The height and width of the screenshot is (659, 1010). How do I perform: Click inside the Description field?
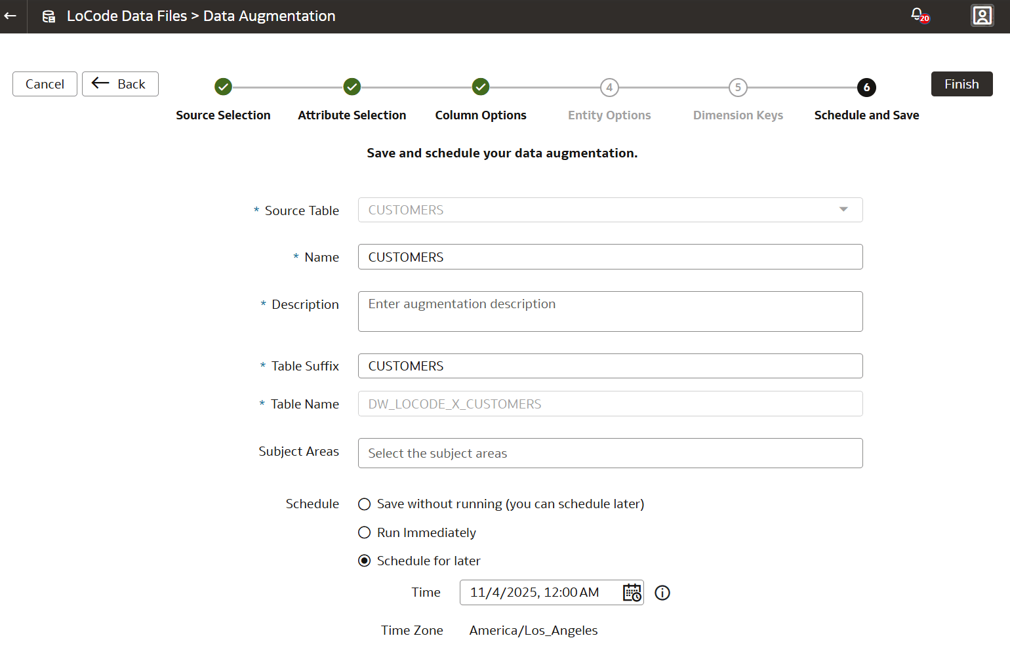(x=610, y=311)
